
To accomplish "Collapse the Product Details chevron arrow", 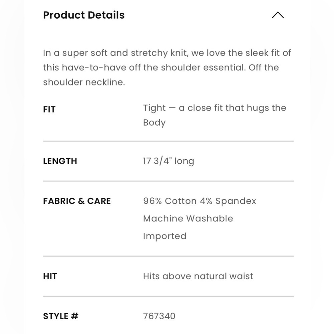I will point(278,15).
